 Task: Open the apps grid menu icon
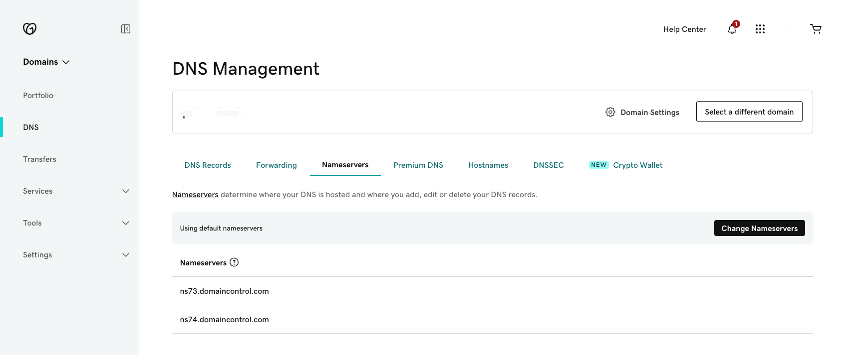coord(760,29)
